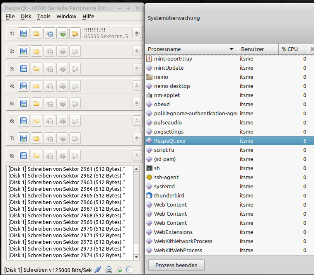Image resolution: width=314 pixels, height=275 pixels.
Task: Click log line for Sektor 2974
Action: pos(66,256)
